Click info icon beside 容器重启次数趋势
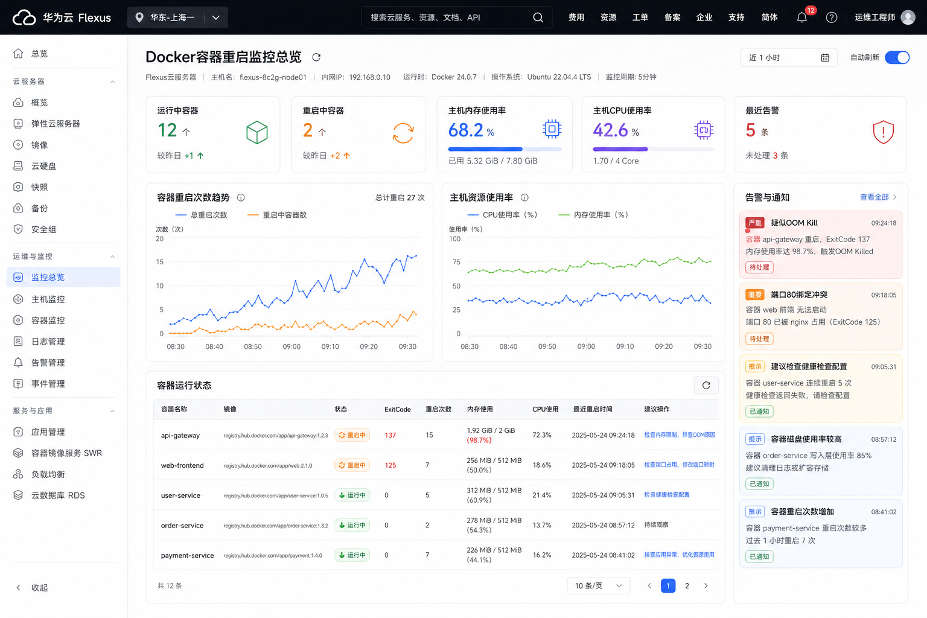This screenshot has height=618, width=927. tap(241, 197)
